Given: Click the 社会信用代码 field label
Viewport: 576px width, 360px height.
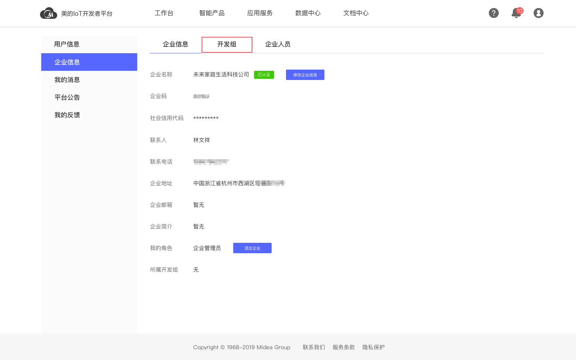Looking at the screenshot, I should [167, 118].
